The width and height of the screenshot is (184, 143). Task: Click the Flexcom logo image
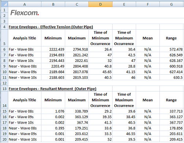(25, 13)
